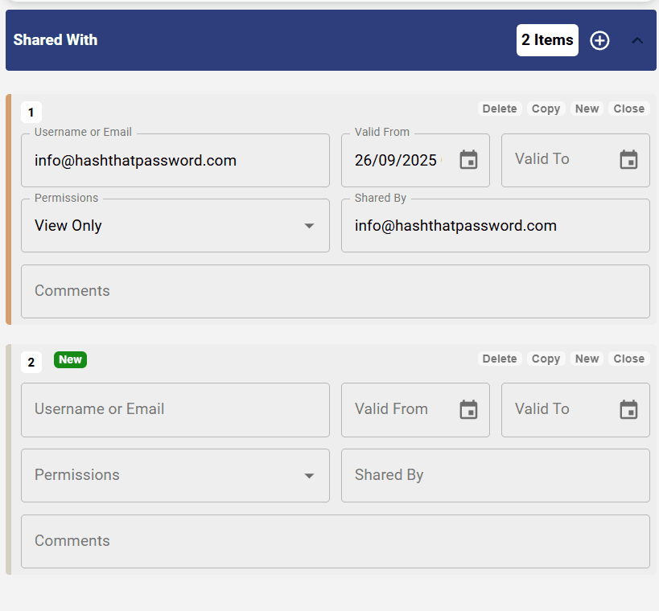Copy shared item 1
Image resolution: width=659 pixels, height=611 pixels.
546,109
